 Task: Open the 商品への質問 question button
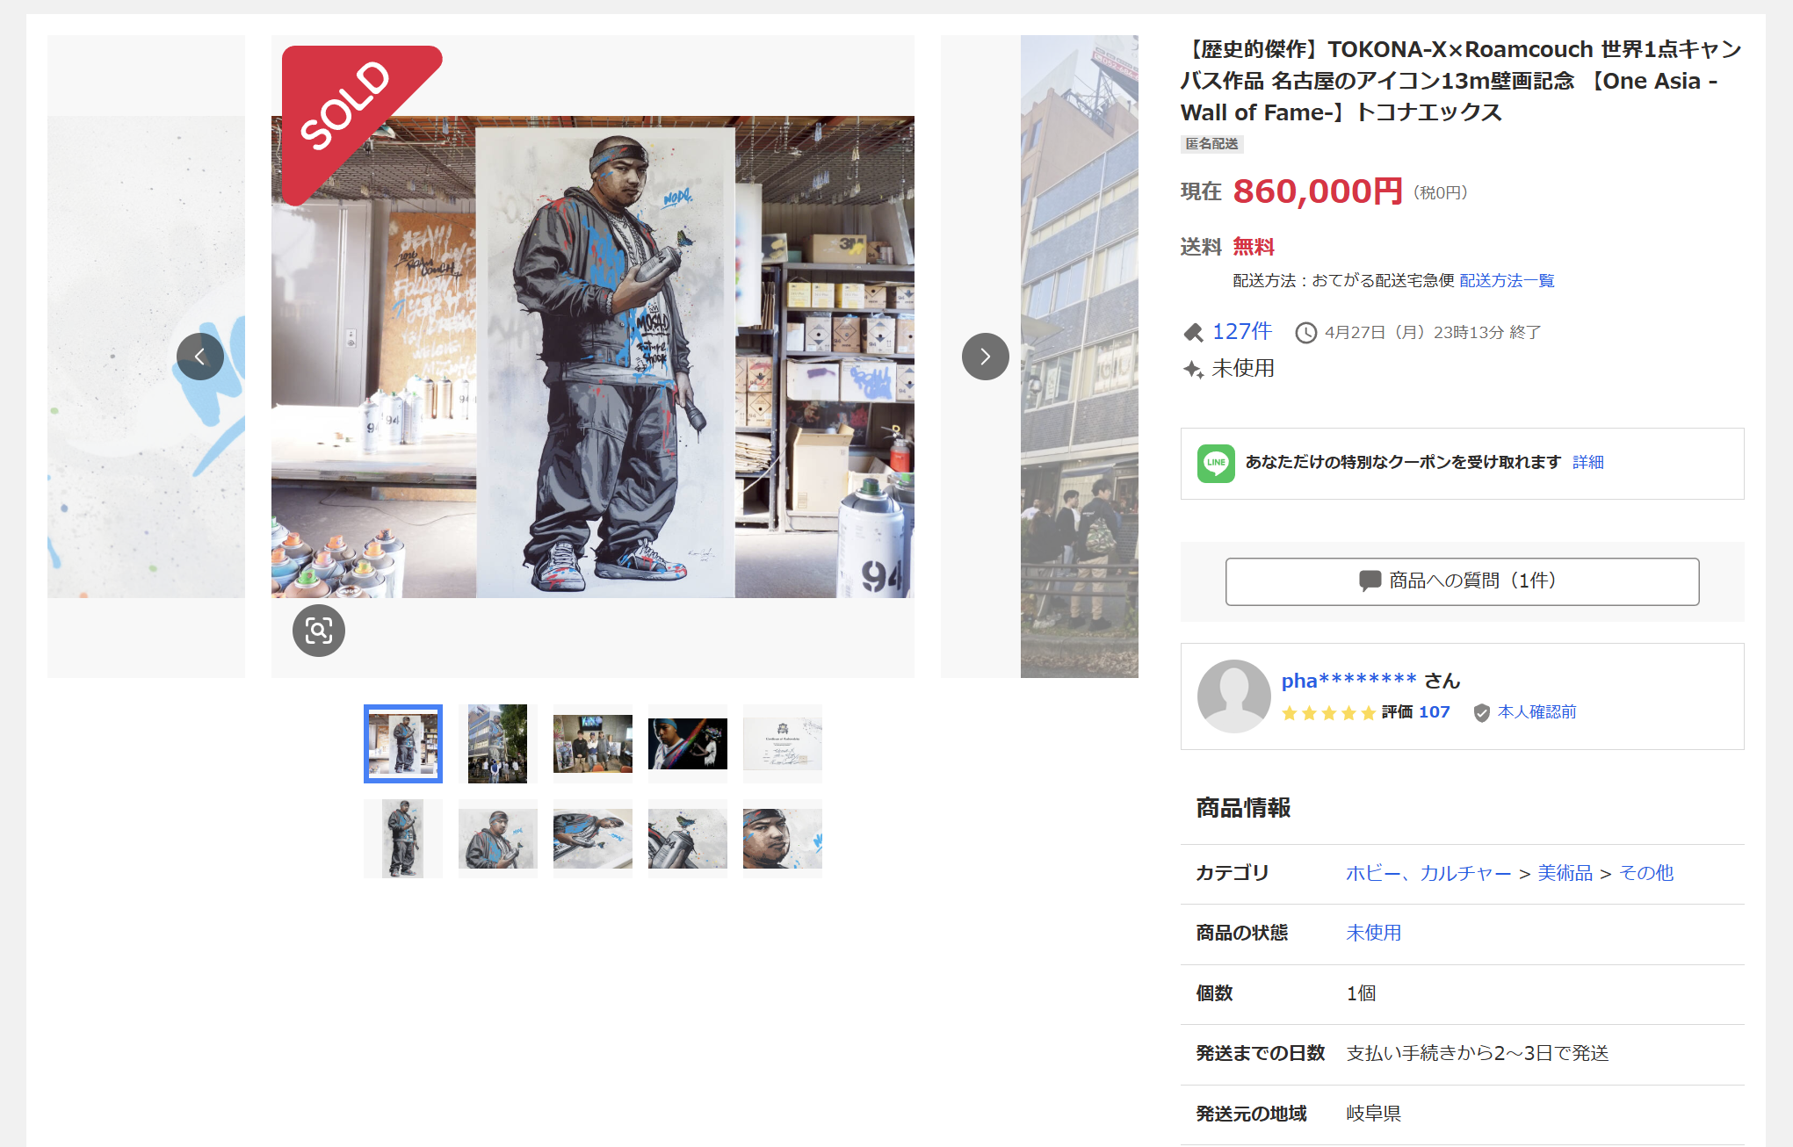[x=1463, y=581]
